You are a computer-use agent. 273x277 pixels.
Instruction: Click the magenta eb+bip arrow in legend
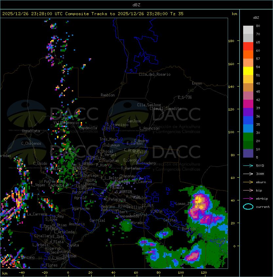pyautogui.click(x=248, y=199)
